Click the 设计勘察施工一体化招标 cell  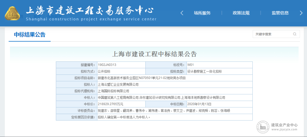(219, 71)
